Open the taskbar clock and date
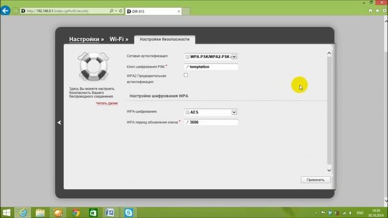Viewport: 388px width, 218px height. point(376,213)
